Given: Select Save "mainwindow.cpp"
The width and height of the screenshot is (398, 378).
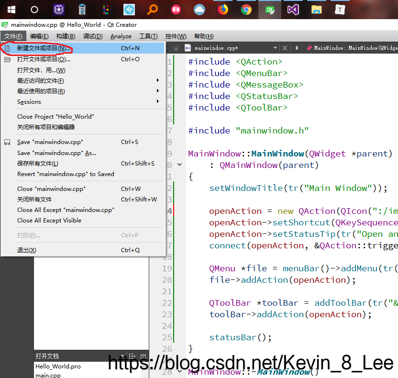Looking at the screenshot, I should (x=83, y=142).
